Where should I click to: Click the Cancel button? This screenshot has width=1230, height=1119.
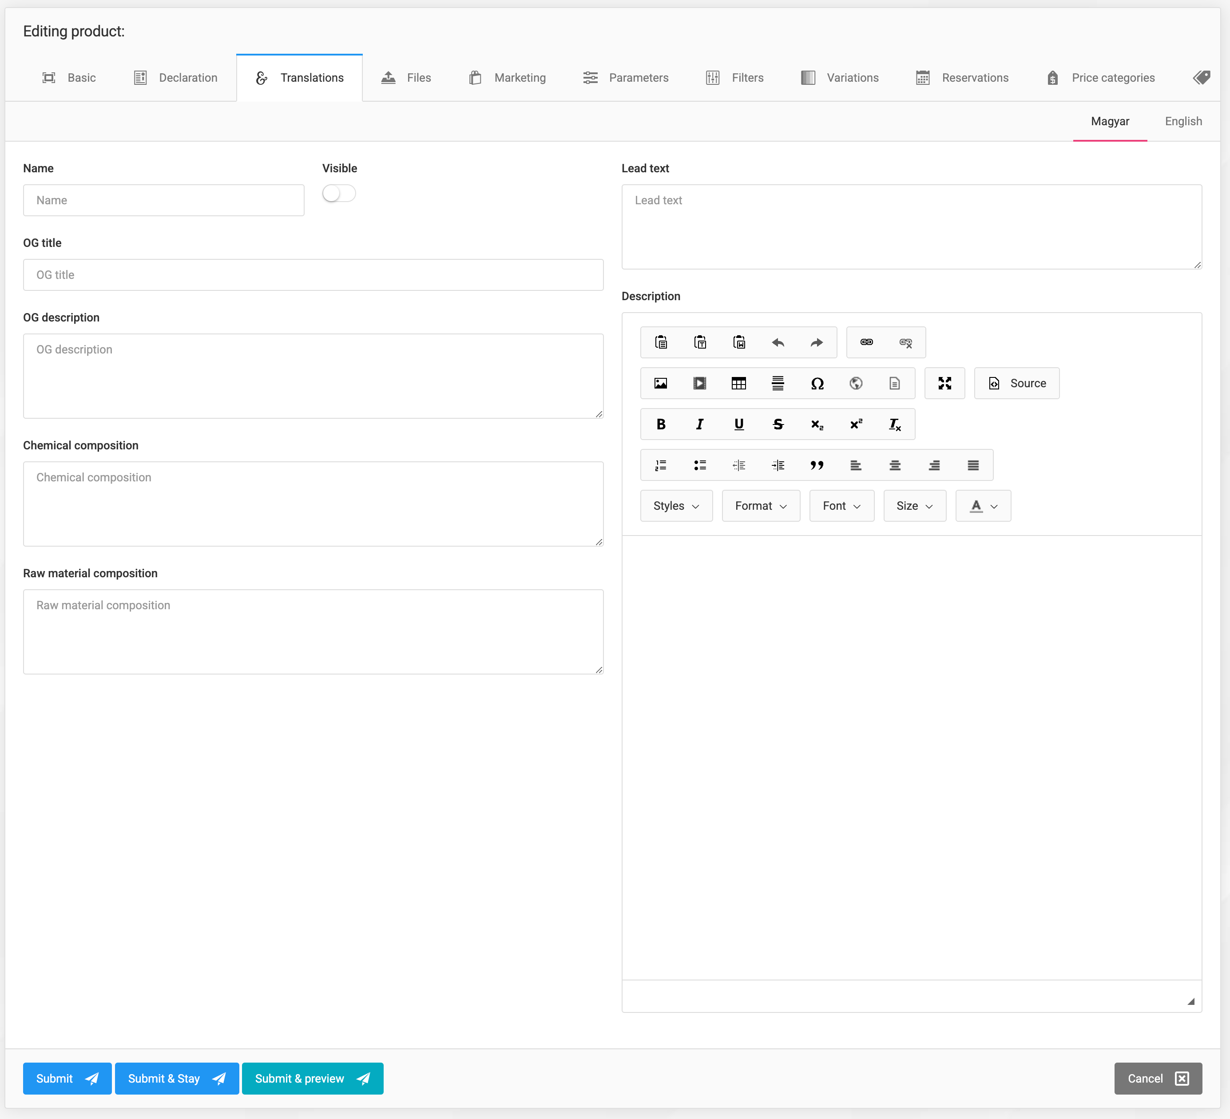point(1157,1078)
